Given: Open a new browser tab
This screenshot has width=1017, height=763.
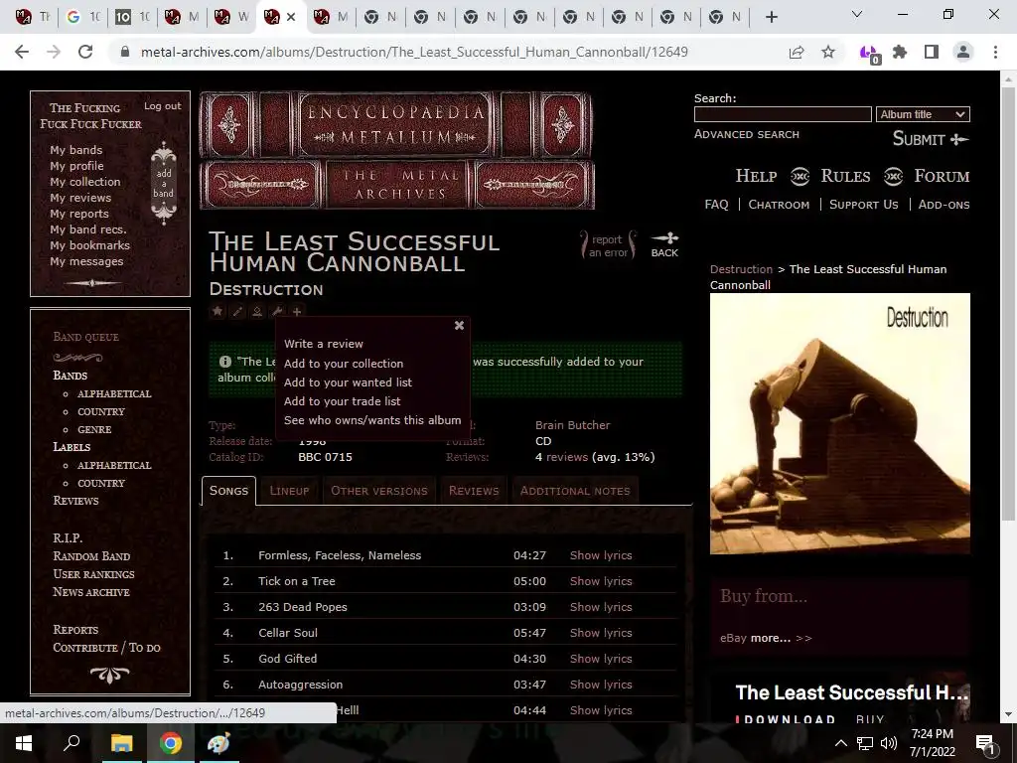Looking at the screenshot, I should [x=771, y=17].
